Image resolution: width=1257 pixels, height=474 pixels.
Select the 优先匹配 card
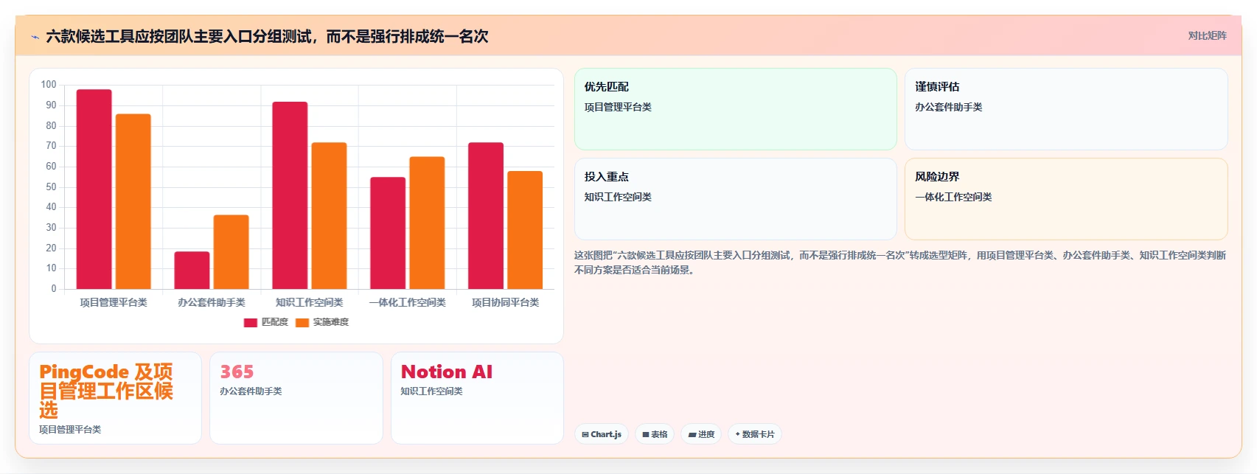pyautogui.click(x=736, y=109)
